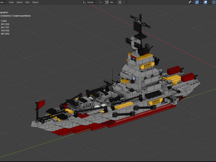Click the statistic value '1,034'
The width and height of the screenshot is (216, 162).
point(4,21)
